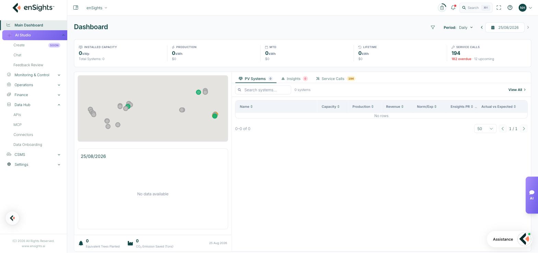This screenshot has height=253, width=538.
Task: Expand the Finance section
Action: tap(34, 95)
